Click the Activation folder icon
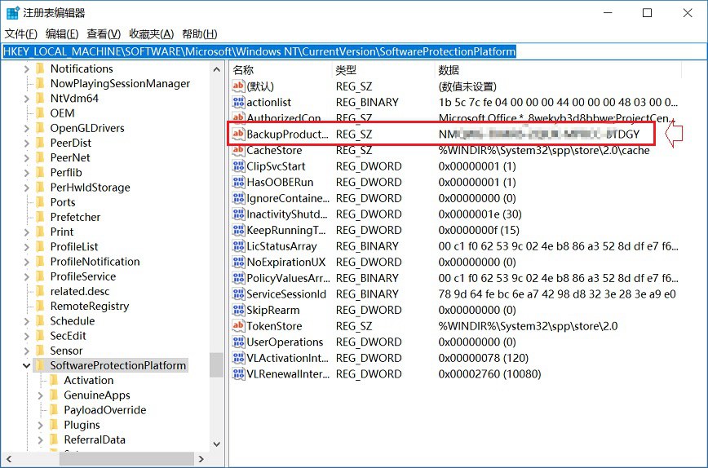Screen dimensions: 708x468 [x=54, y=380]
